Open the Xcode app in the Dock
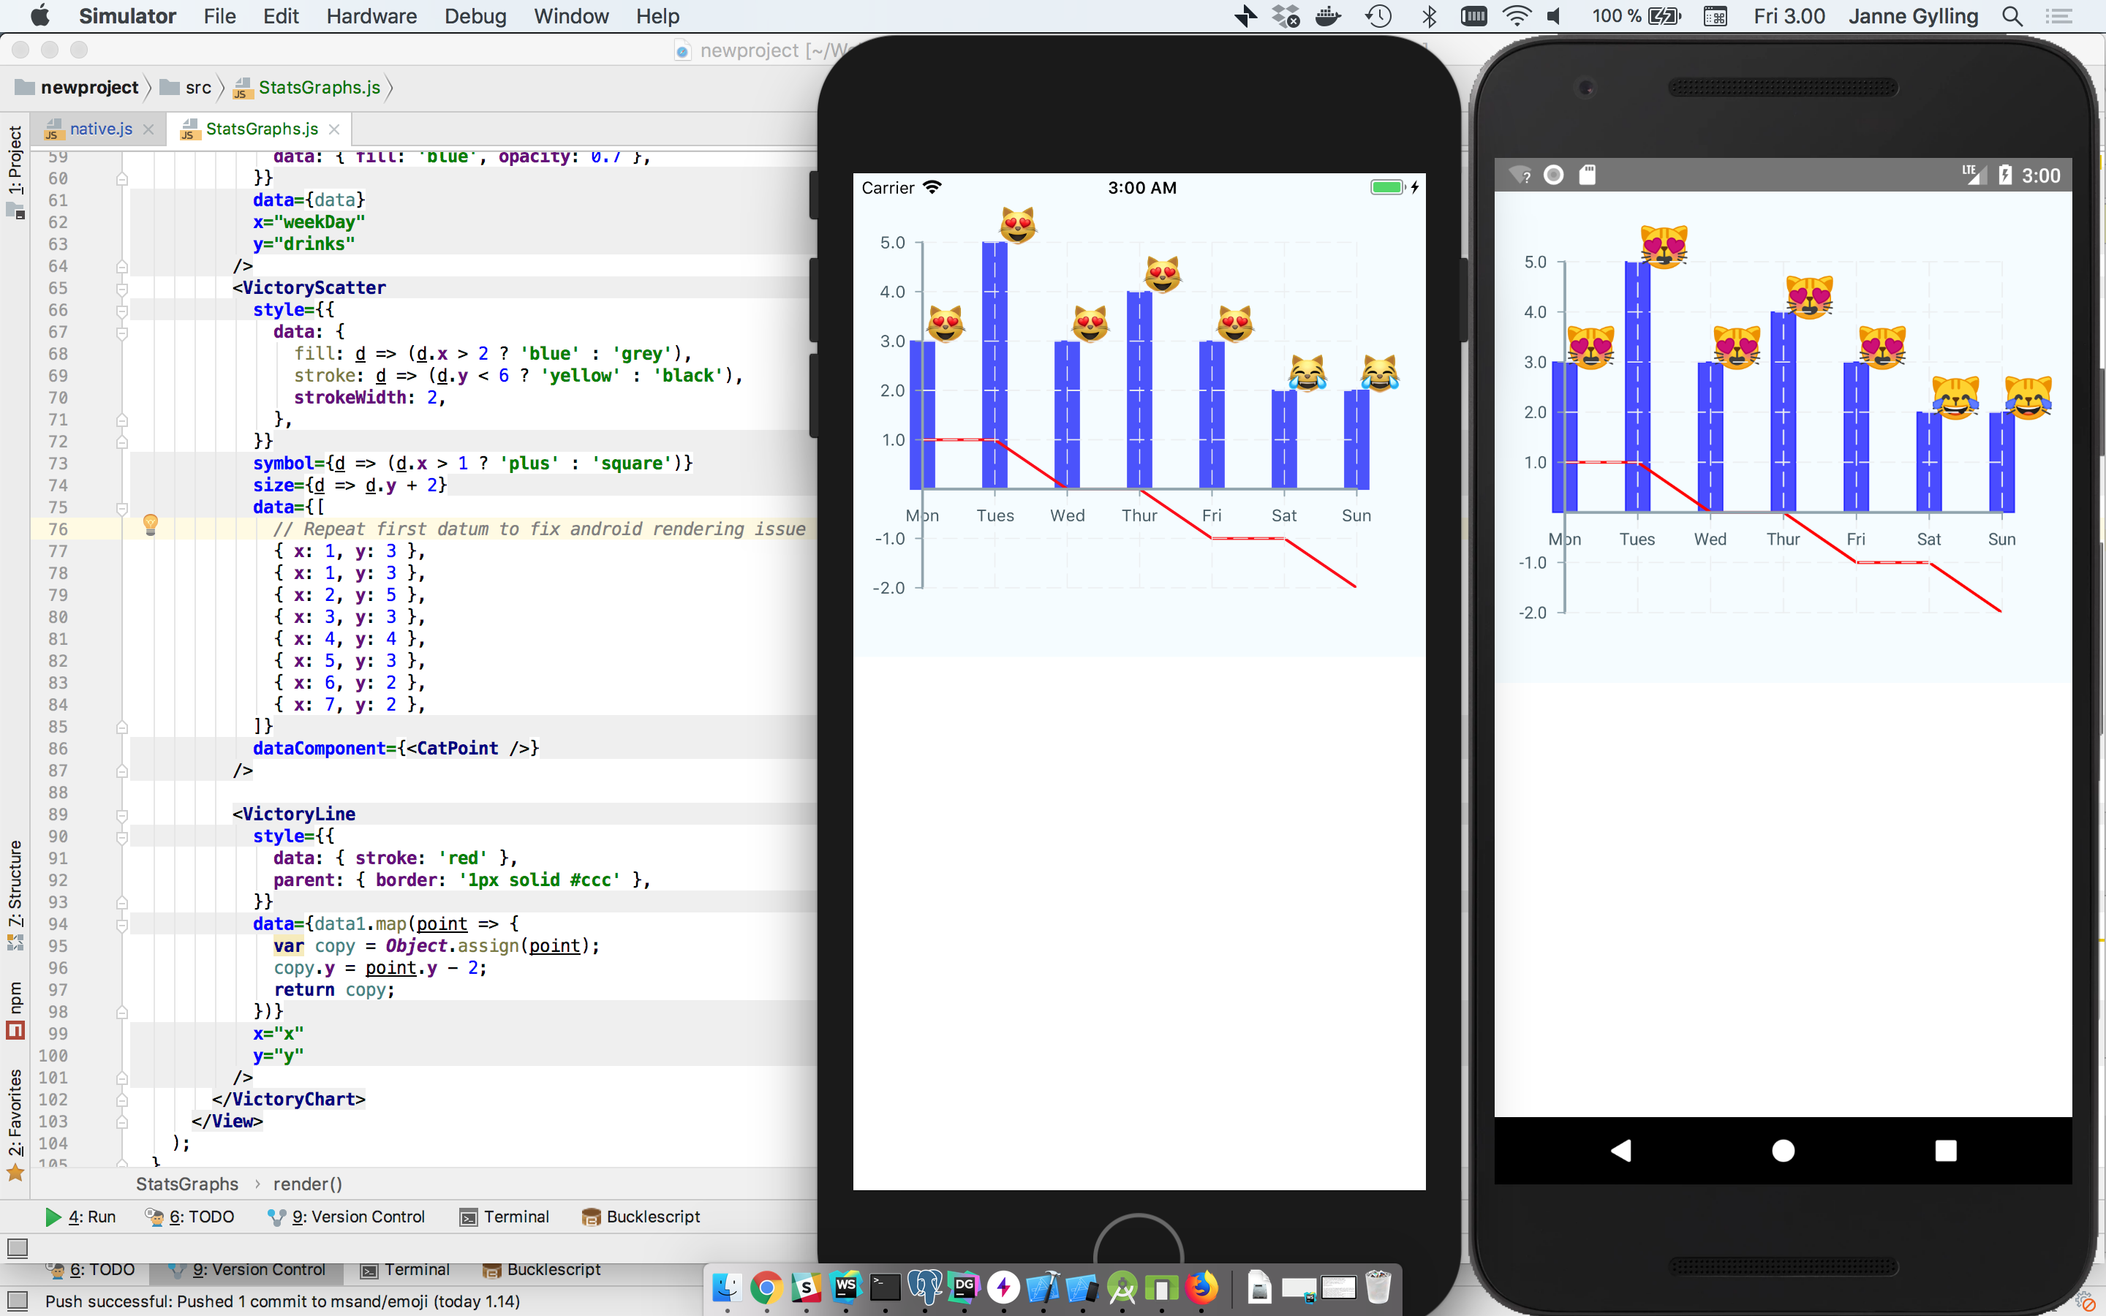 (x=1043, y=1287)
